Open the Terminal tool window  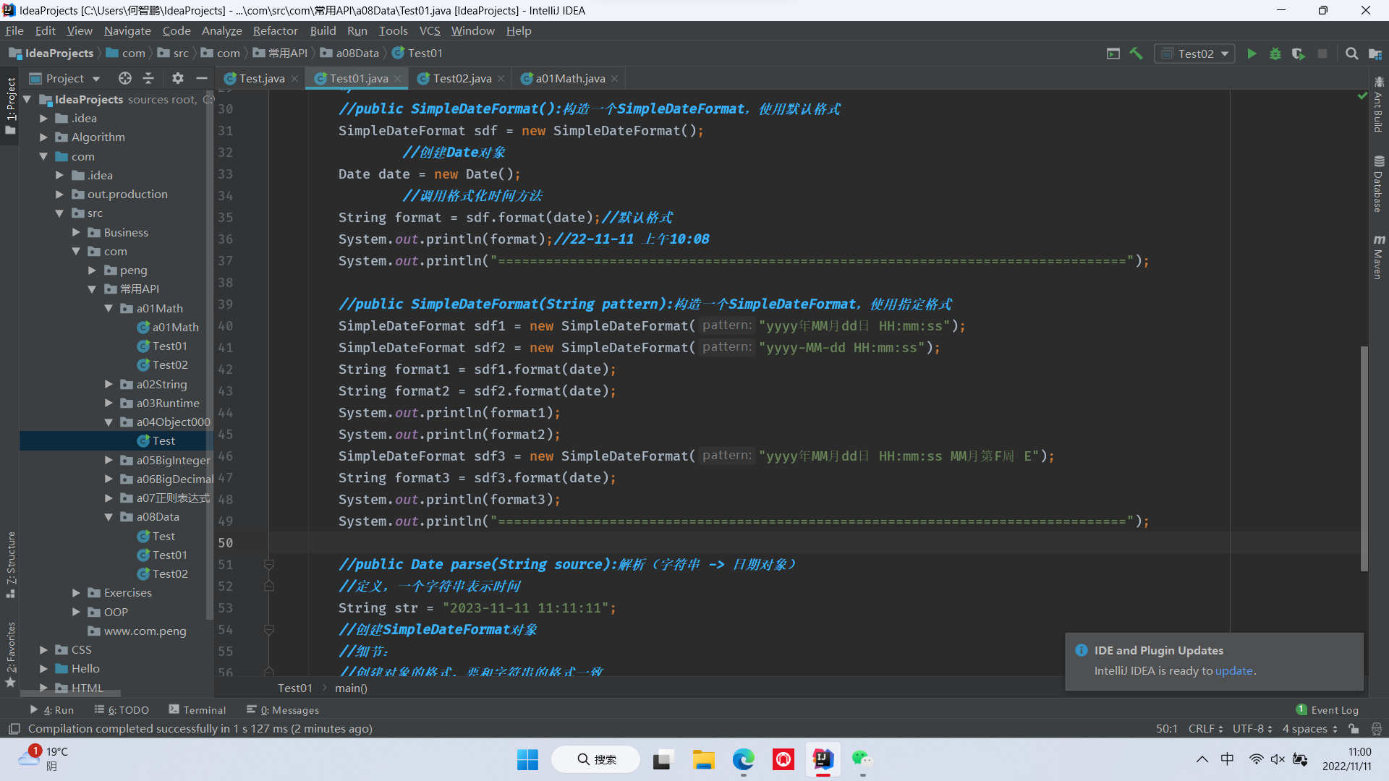click(197, 710)
